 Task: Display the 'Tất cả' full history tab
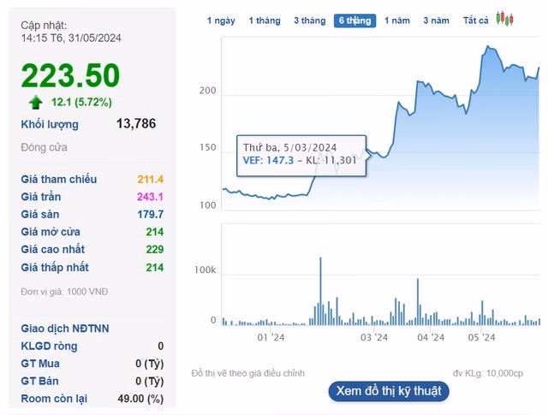pos(476,21)
